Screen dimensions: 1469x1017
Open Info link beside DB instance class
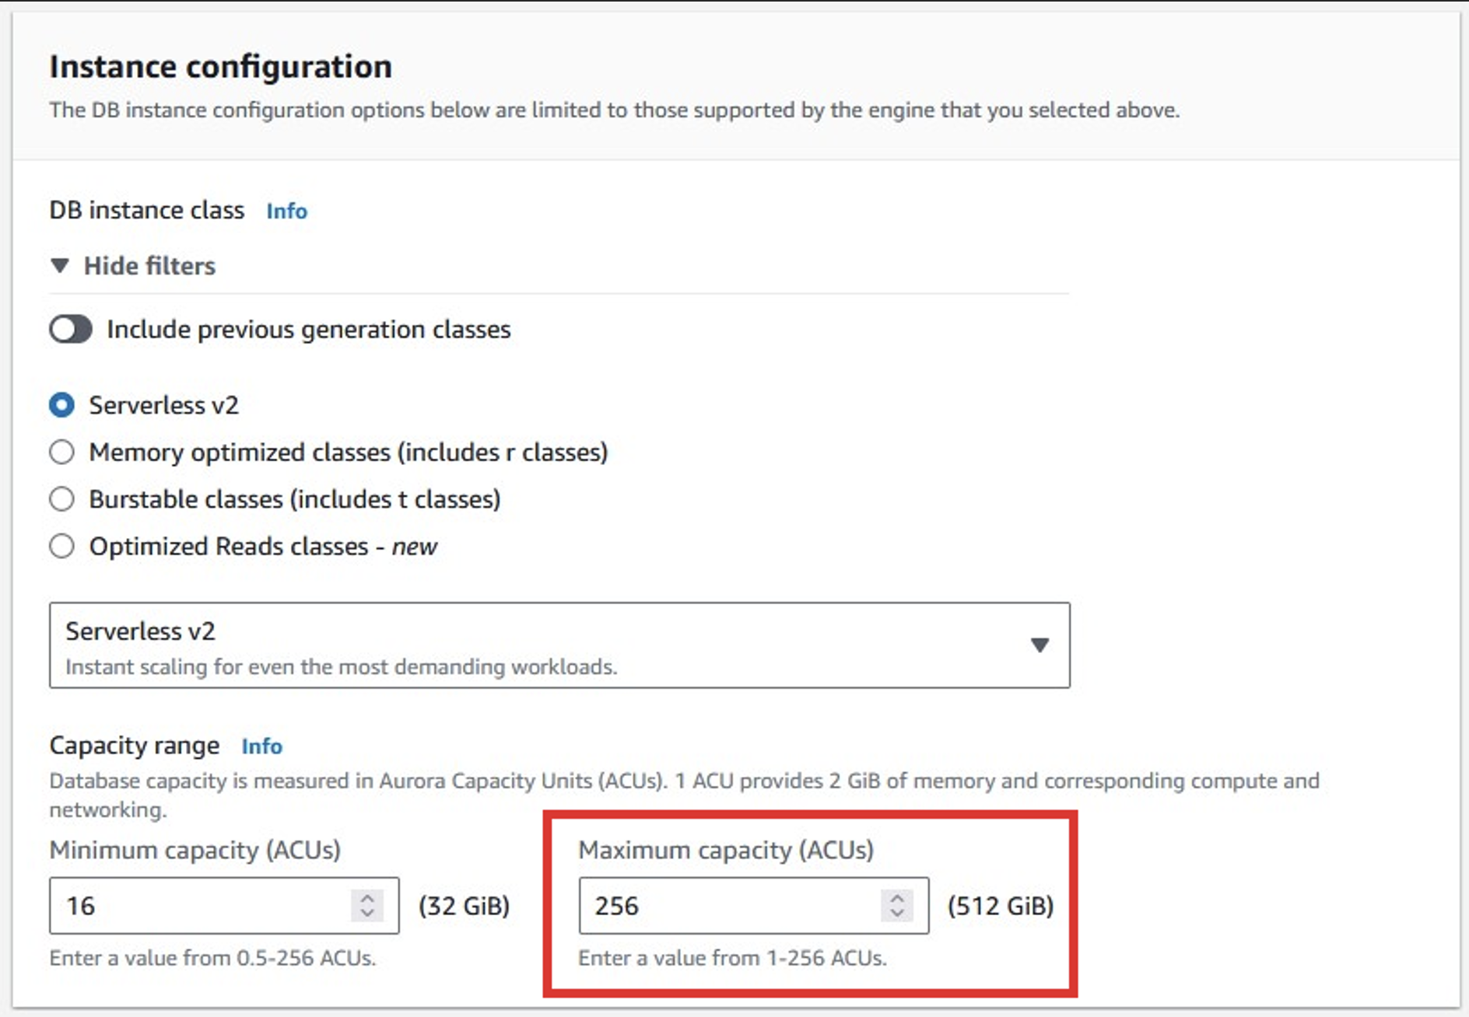pos(286,211)
